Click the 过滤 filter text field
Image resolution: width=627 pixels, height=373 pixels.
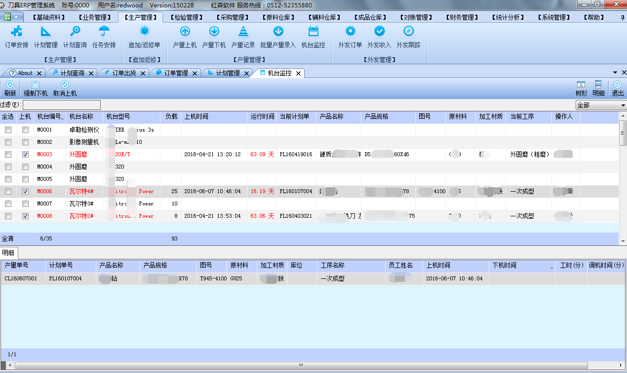pyautogui.click(x=61, y=105)
